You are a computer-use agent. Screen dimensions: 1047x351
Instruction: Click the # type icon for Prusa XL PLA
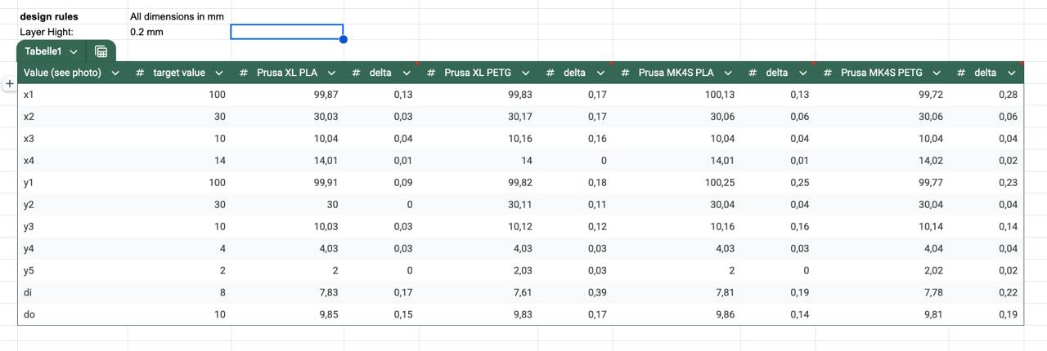[244, 73]
